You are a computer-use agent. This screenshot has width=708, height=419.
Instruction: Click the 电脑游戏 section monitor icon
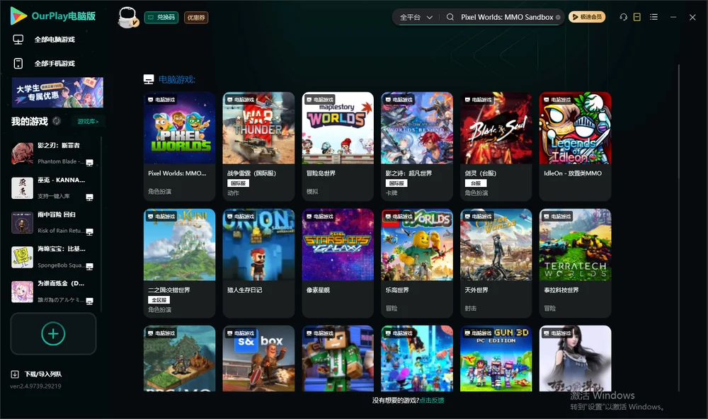click(149, 79)
